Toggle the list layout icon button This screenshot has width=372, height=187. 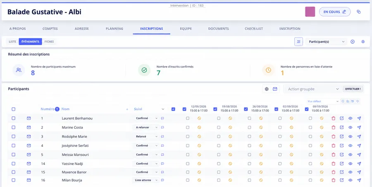(298, 42)
